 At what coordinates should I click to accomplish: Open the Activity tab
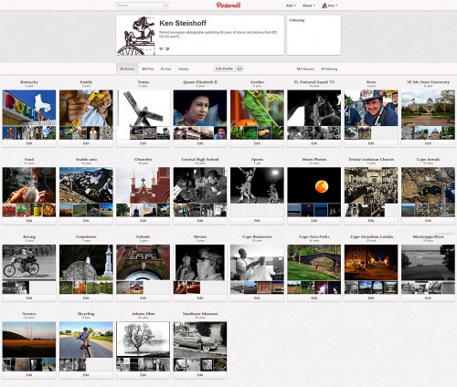[184, 69]
